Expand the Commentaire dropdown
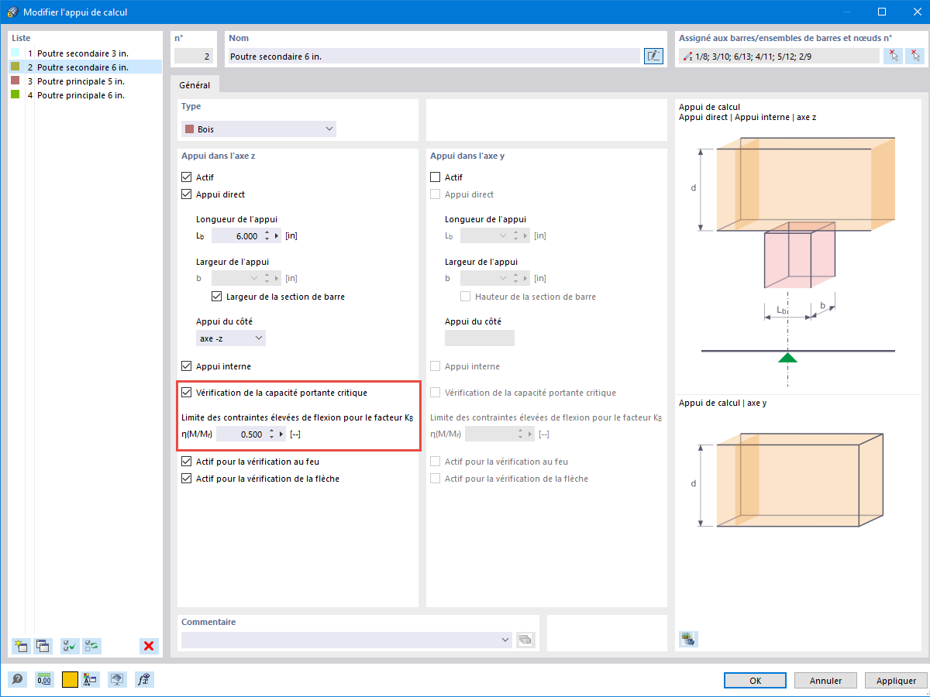This screenshot has width=930, height=697. 505,640
